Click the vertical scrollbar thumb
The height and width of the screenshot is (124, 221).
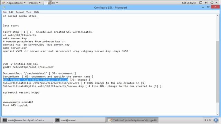(x=218, y=72)
